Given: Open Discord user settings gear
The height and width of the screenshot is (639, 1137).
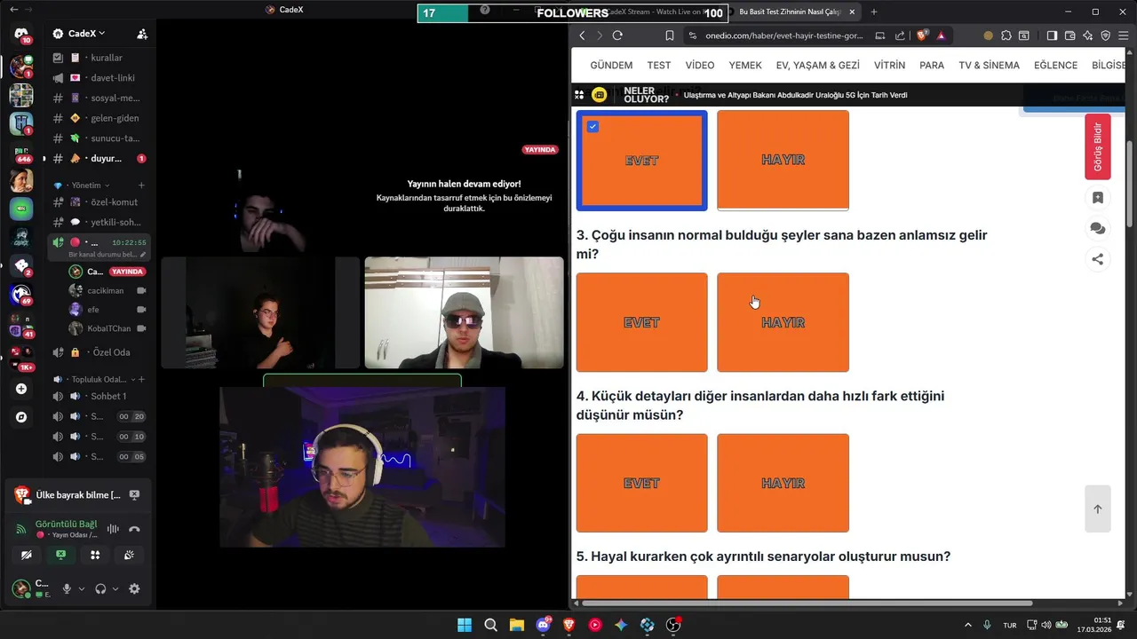Looking at the screenshot, I should (134, 588).
